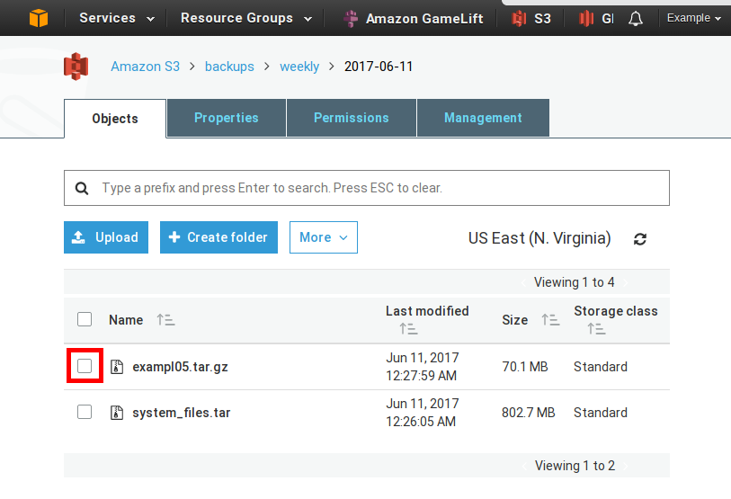The image size is (731, 499).
Task: Switch to the Properties tab
Action: pyautogui.click(x=226, y=118)
